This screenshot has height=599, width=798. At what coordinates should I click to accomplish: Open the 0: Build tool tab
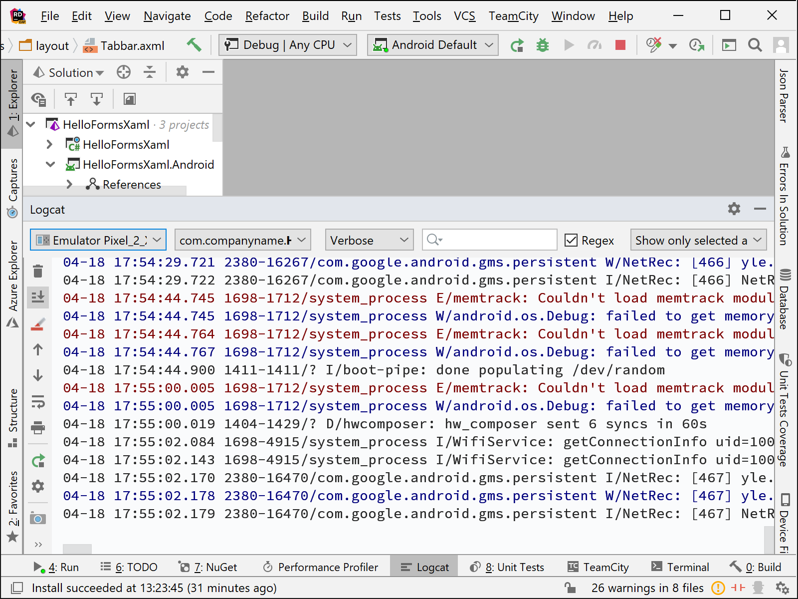[x=756, y=567]
